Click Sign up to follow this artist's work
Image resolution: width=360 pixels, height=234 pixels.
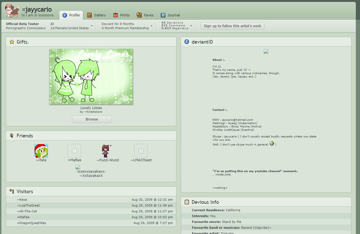[232, 26]
